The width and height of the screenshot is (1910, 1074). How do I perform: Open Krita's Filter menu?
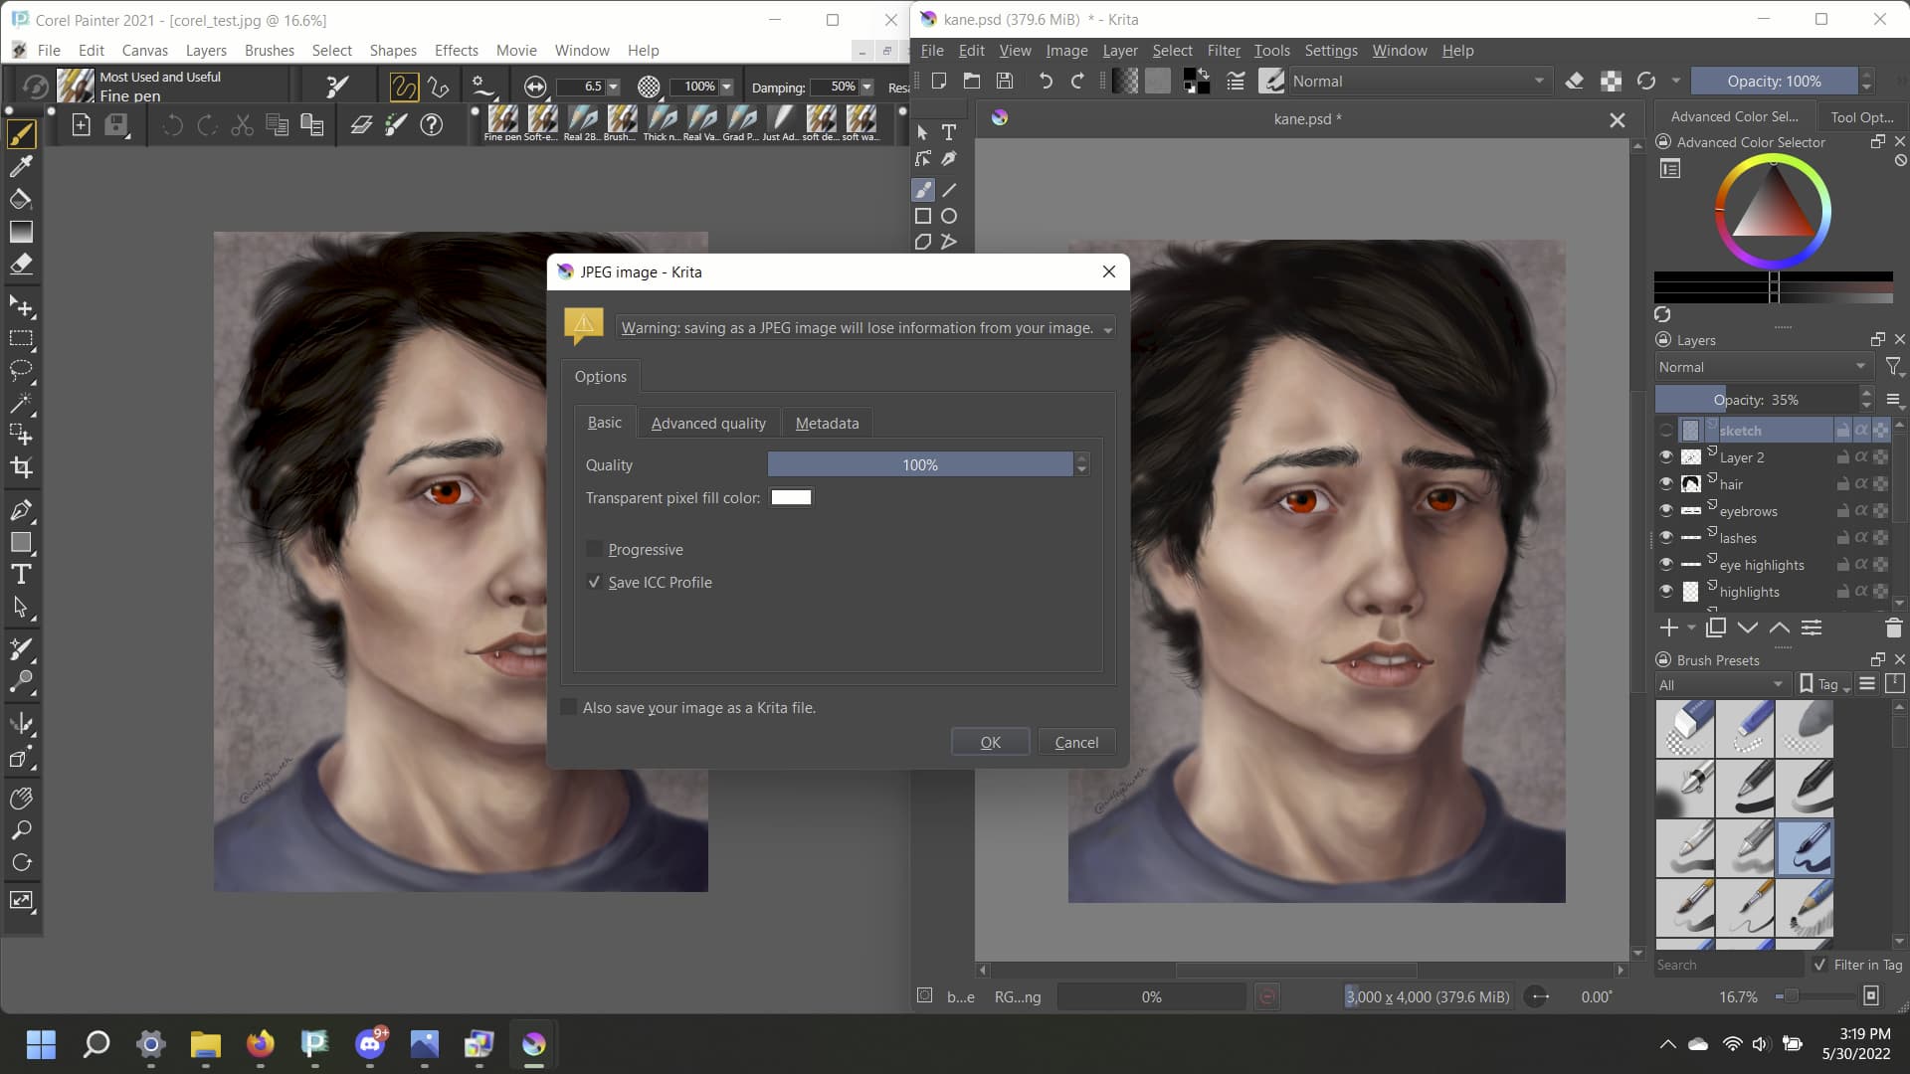(x=1223, y=50)
